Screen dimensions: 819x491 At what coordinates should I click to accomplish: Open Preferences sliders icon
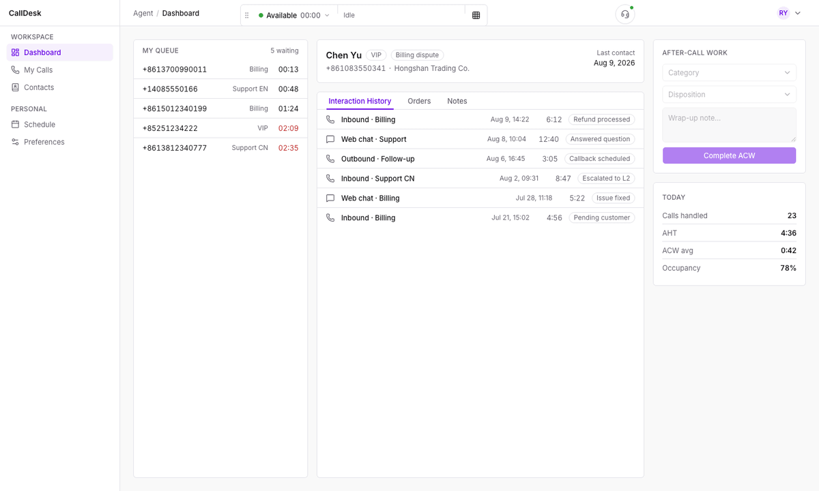coord(16,142)
